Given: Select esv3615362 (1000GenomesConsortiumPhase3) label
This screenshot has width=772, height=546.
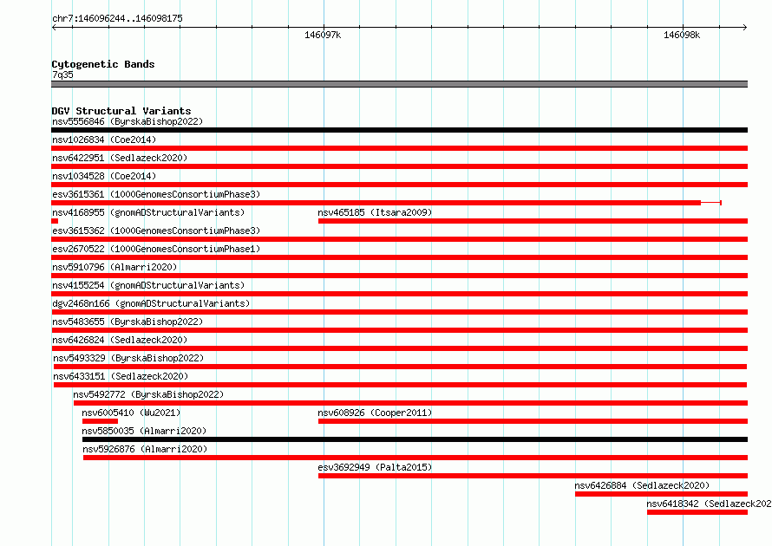Looking at the screenshot, I should click(x=156, y=231).
